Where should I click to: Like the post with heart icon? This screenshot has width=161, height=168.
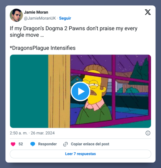click(13, 144)
